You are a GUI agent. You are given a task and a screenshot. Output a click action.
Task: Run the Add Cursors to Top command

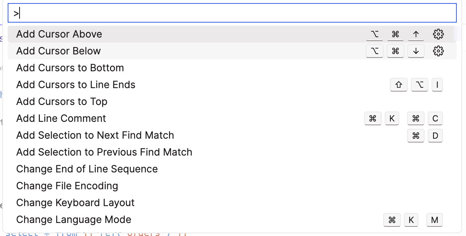(62, 102)
